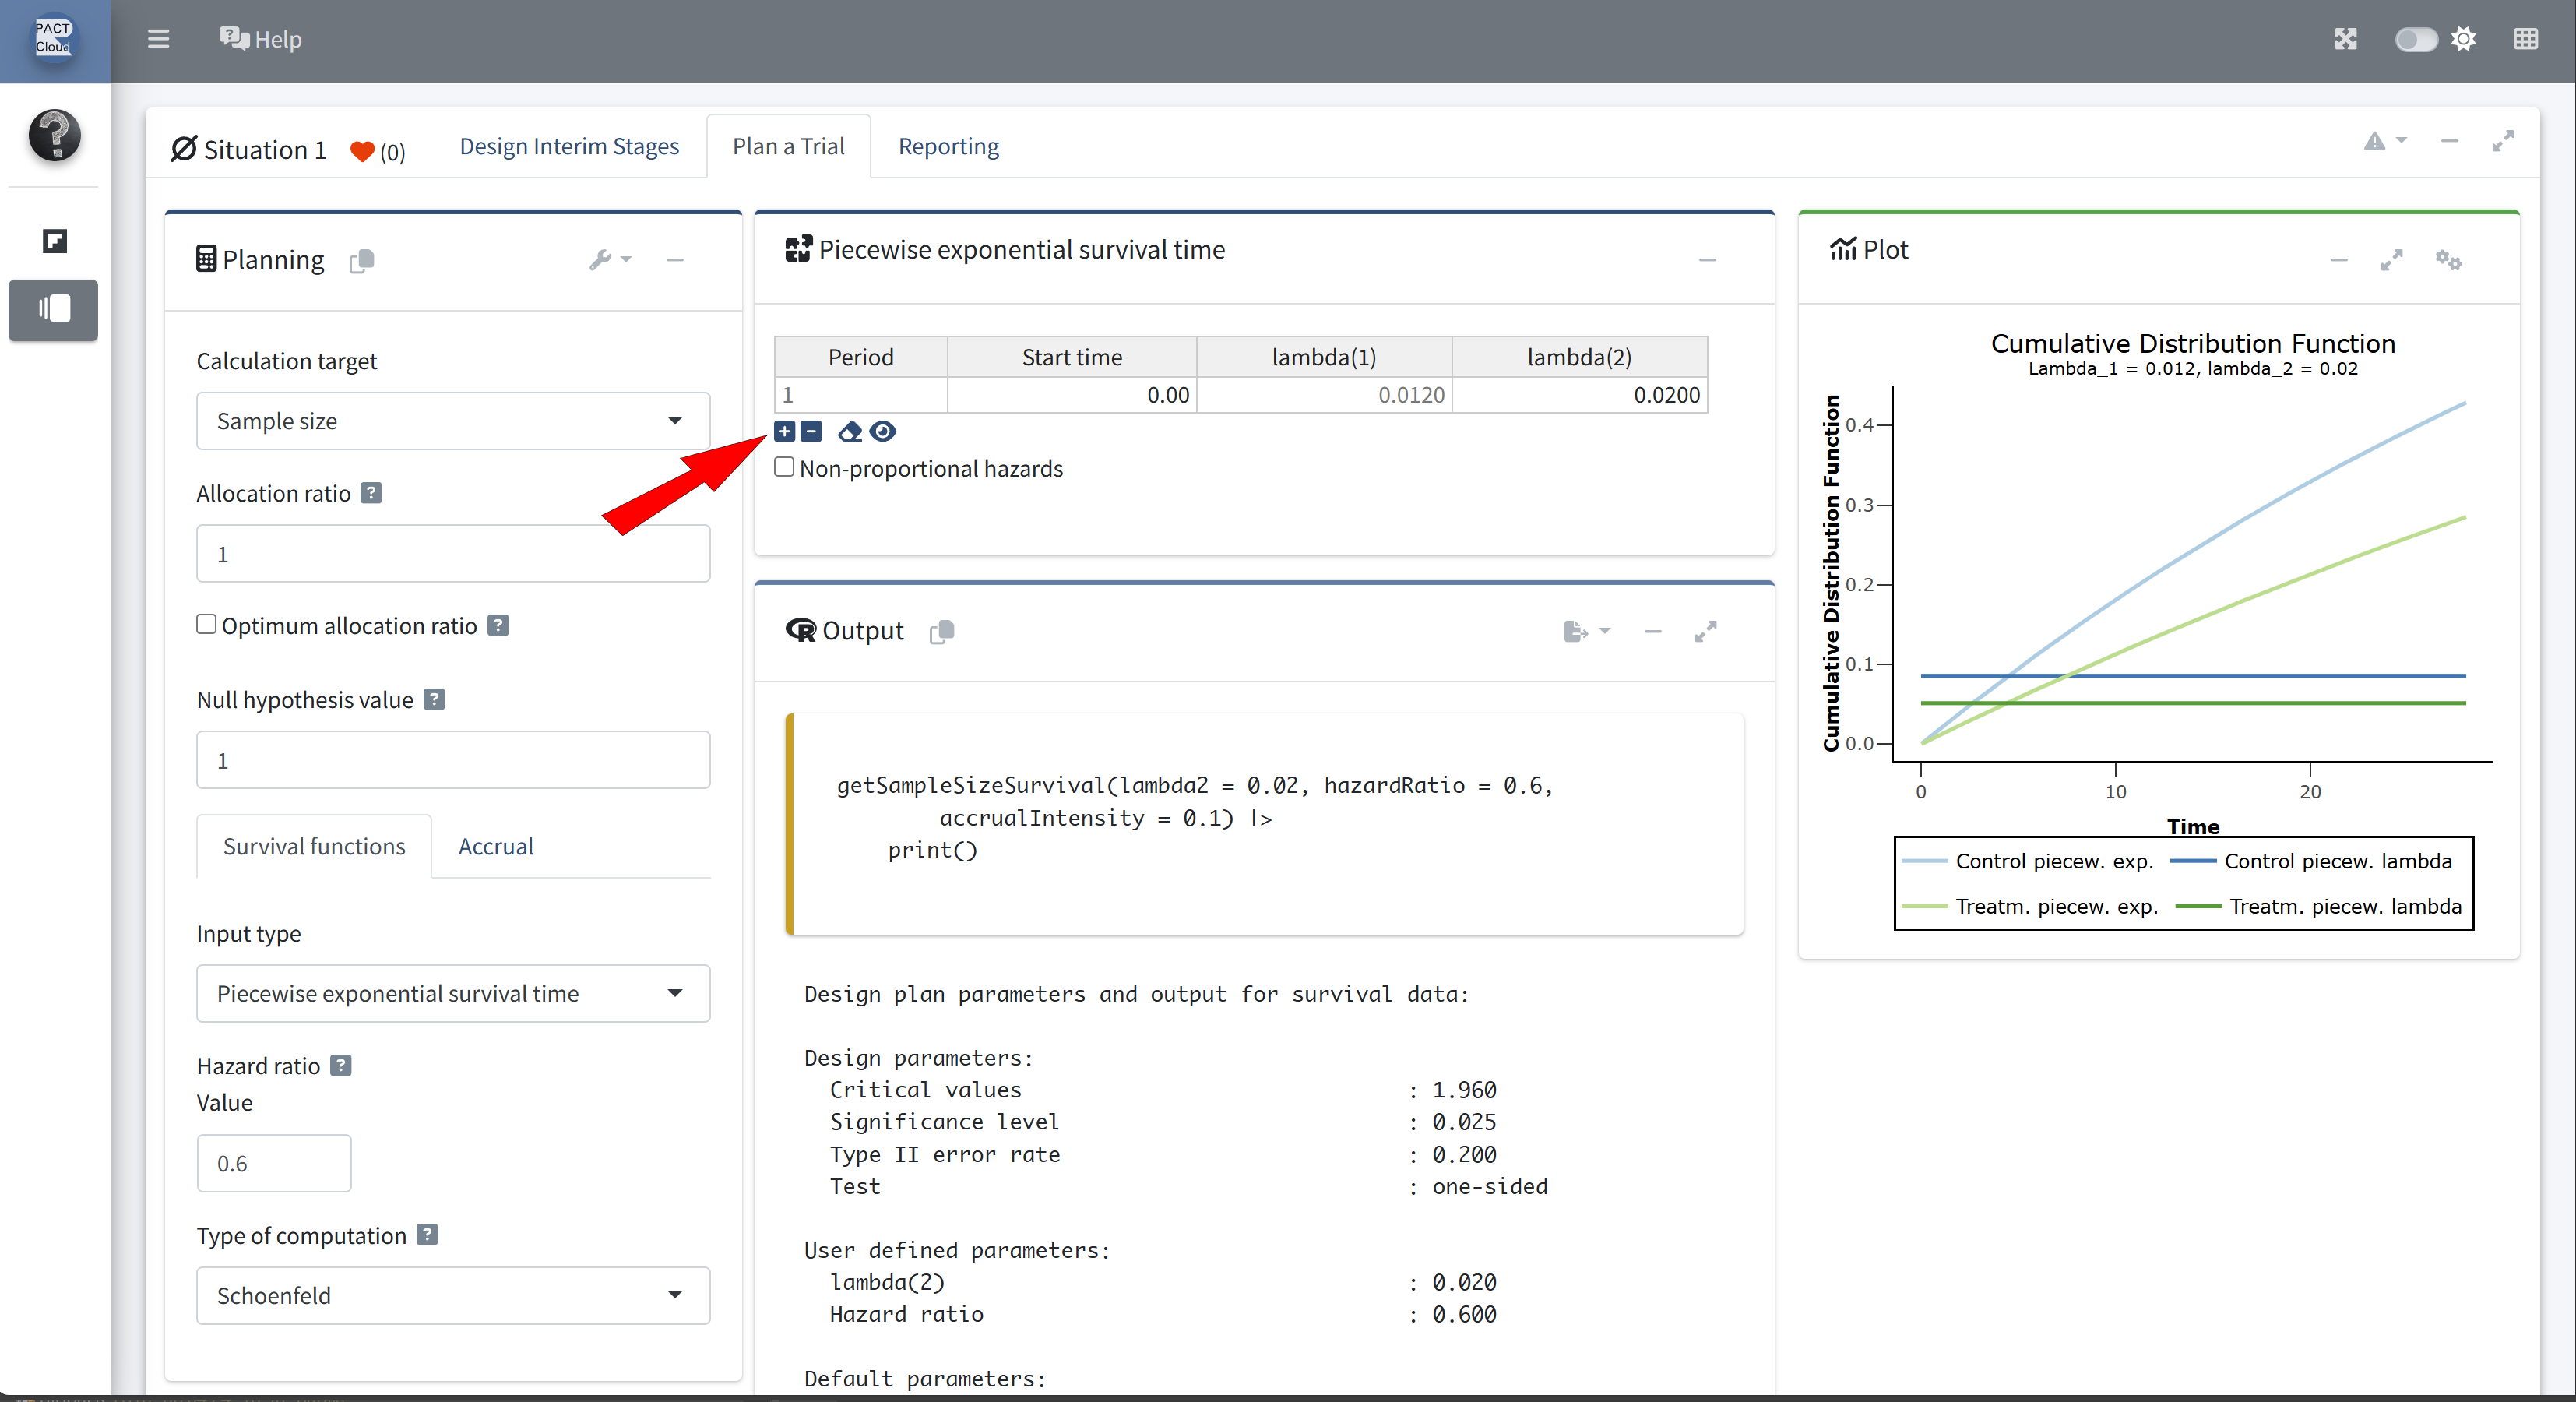This screenshot has width=2576, height=1402.
Task: Switch to the Design Interim Stages tab
Action: click(x=568, y=146)
